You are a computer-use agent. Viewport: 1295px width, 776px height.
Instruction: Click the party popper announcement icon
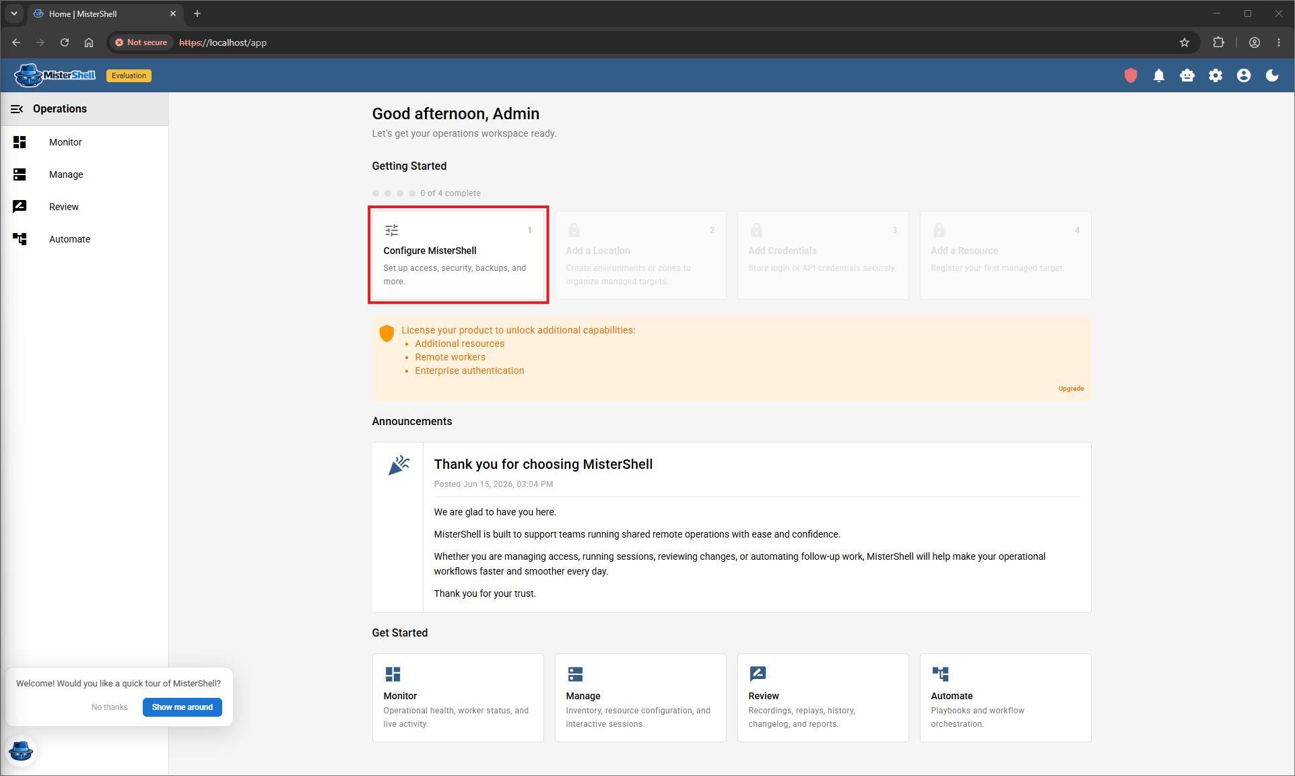pyautogui.click(x=399, y=465)
